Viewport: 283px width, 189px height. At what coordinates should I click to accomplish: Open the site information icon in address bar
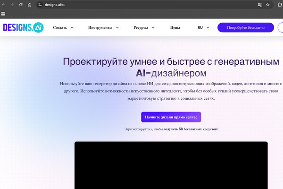pos(40,4)
